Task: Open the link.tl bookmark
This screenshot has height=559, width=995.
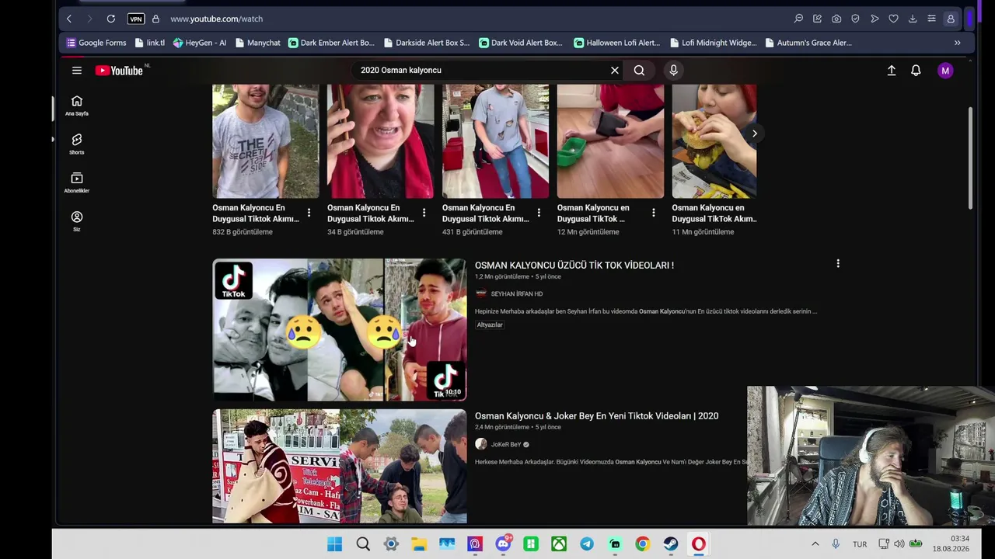Action: point(150,43)
